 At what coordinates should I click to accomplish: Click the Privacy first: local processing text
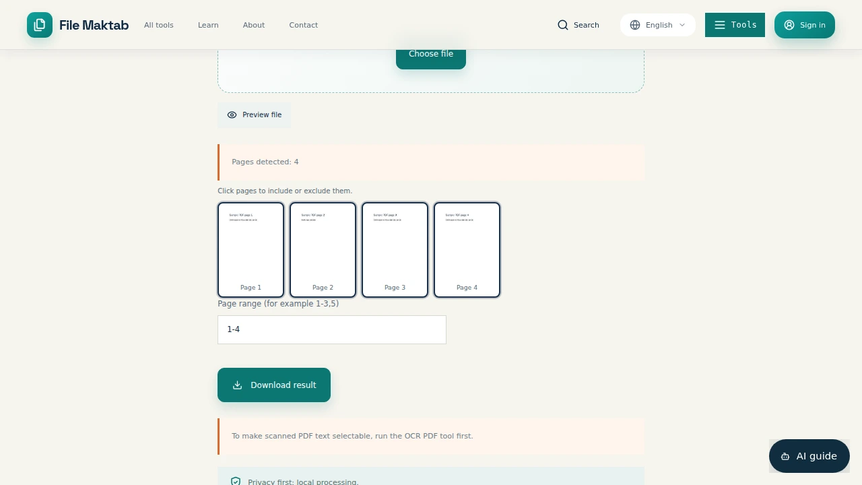coord(303,482)
